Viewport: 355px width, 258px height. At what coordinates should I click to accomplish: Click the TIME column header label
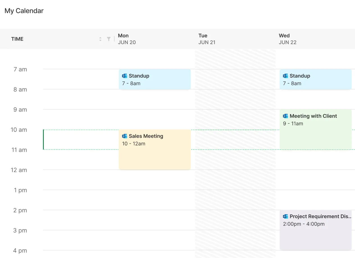(17, 39)
